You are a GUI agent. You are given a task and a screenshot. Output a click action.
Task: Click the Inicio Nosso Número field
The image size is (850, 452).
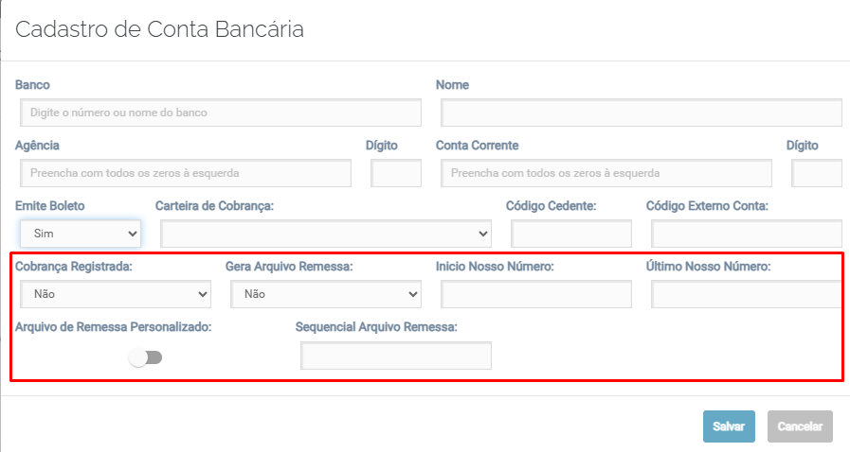(535, 294)
